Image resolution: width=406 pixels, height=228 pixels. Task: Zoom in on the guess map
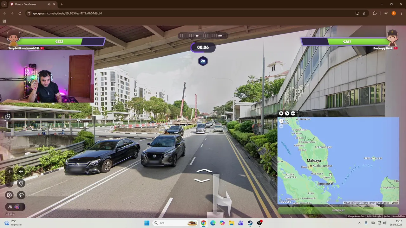281,121
